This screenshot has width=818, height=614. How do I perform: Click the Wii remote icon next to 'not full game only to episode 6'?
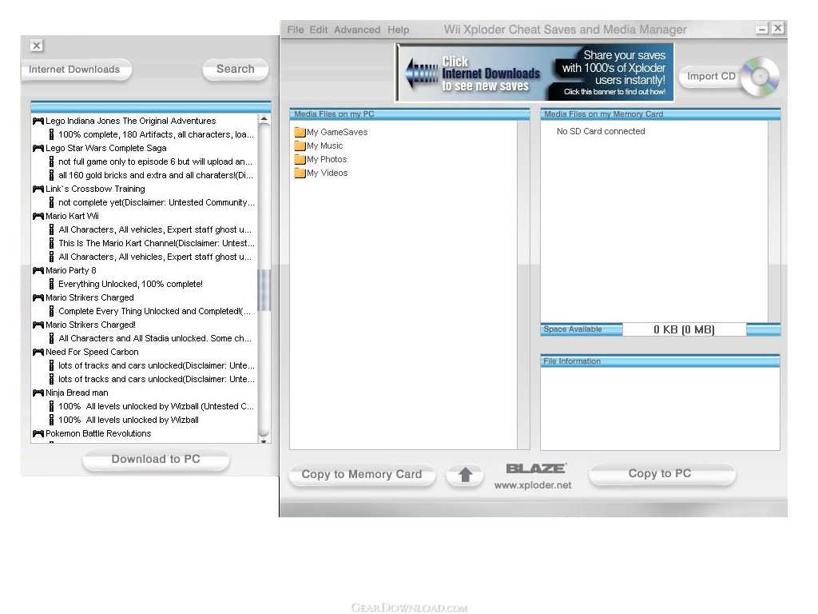coord(51,161)
